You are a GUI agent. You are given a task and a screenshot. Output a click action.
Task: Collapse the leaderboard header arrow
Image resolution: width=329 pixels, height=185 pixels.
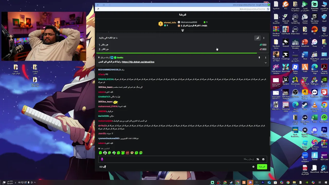tap(182, 31)
